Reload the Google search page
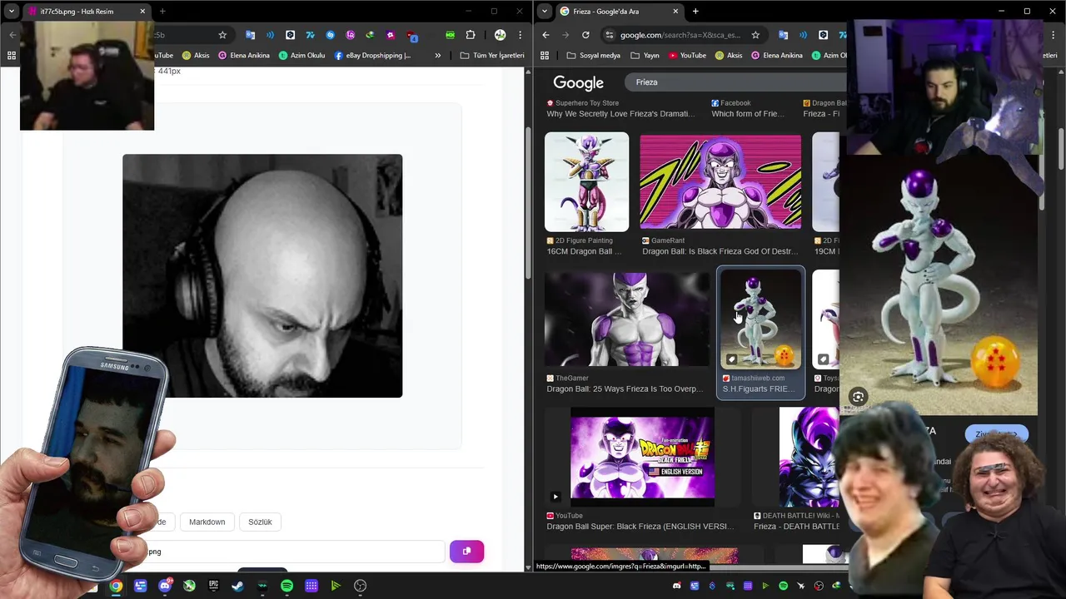This screenshot has height=599, width=1066. coord(585,35)
